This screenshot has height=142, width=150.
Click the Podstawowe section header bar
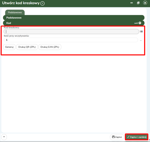point(74,18)
